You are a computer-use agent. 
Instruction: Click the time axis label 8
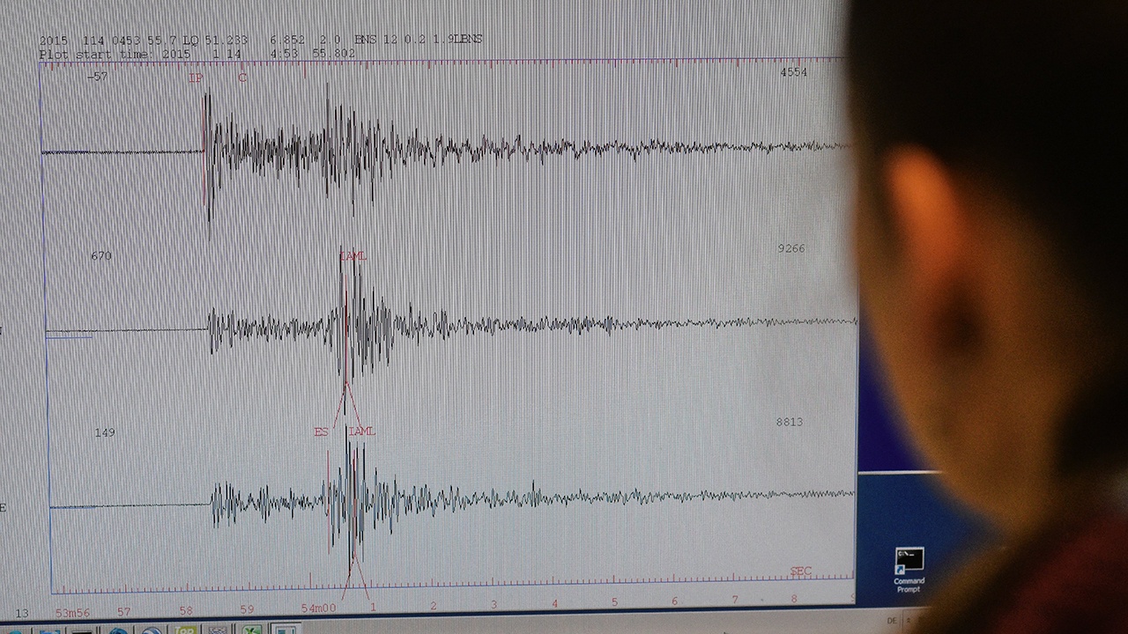tap(794, 599)
